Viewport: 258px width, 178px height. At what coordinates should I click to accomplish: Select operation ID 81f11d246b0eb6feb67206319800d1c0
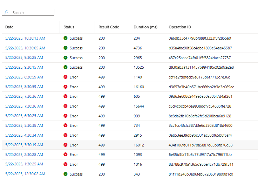(201, 174)
